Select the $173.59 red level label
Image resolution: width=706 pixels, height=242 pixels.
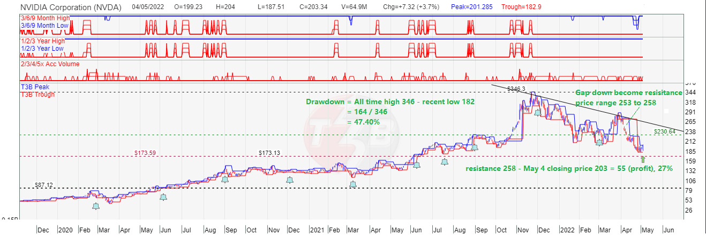tap(145, 153)
